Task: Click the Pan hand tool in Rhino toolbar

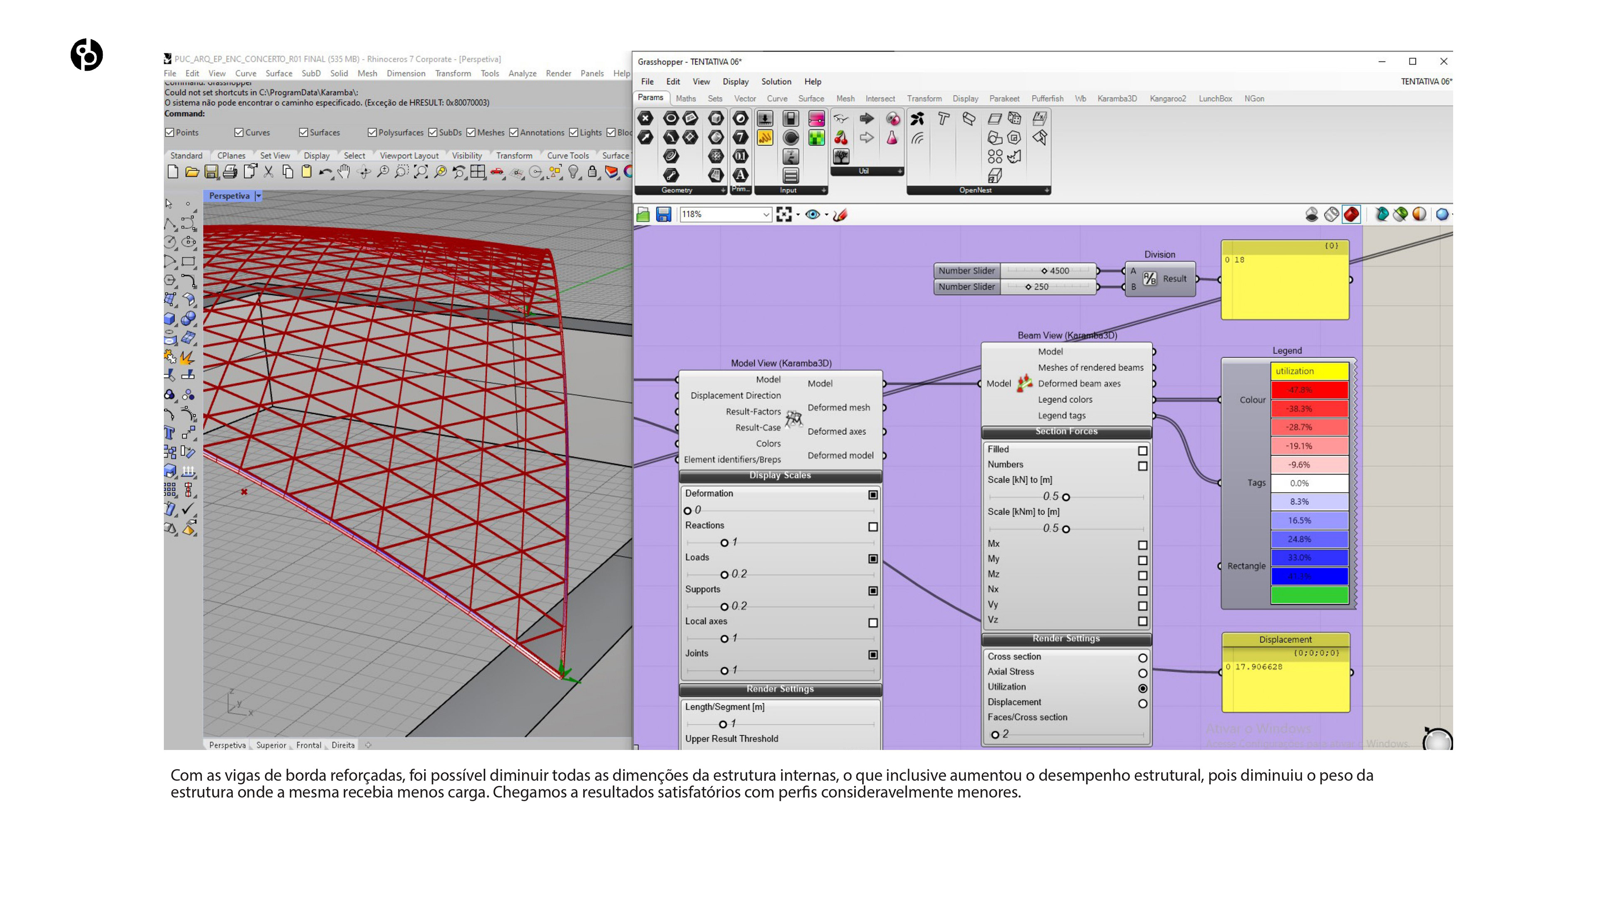Action: click(x=344, y=172)
